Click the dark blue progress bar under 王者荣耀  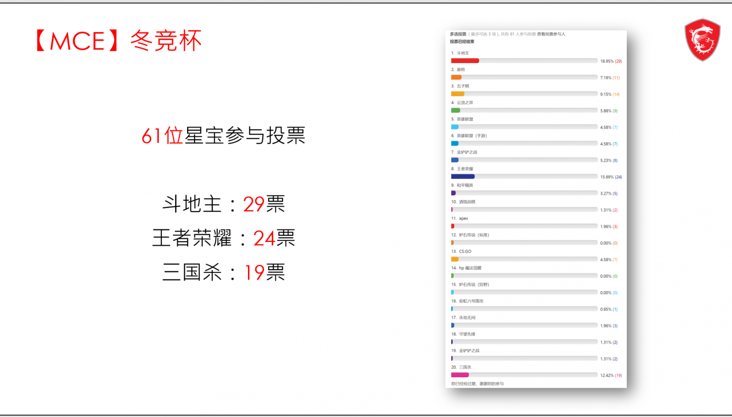click(463, 176)
